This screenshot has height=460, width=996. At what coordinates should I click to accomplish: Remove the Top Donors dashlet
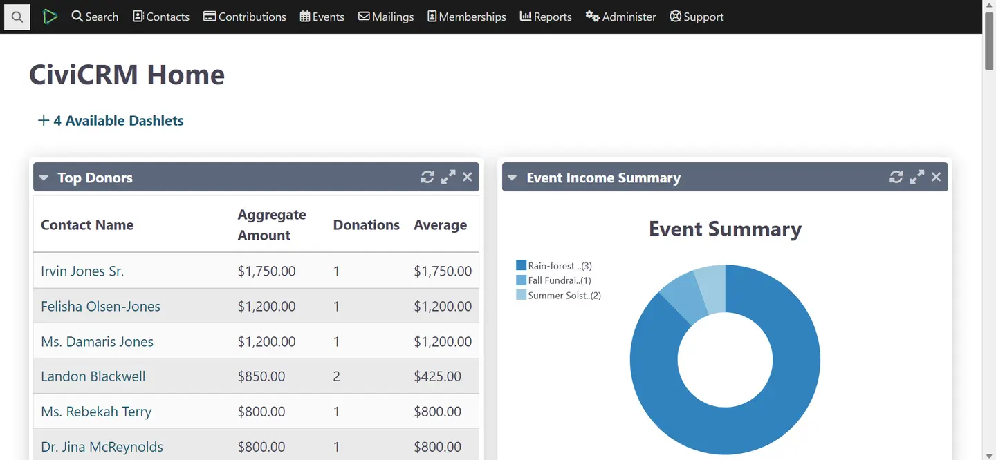pos(467,177)
